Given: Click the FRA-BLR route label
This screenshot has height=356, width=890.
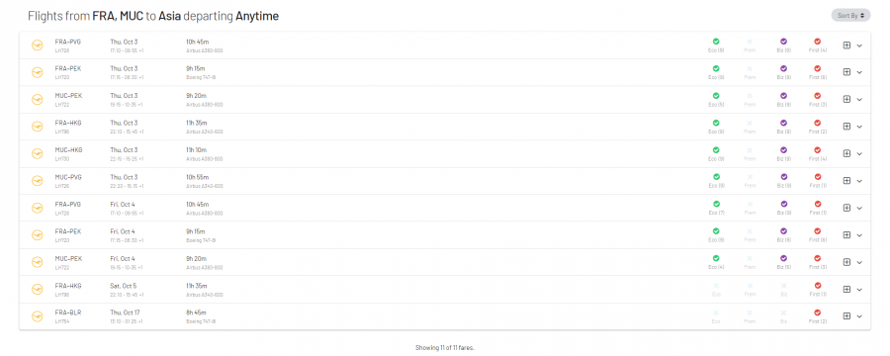Looking at the screenshot, I should click(68, 312).
